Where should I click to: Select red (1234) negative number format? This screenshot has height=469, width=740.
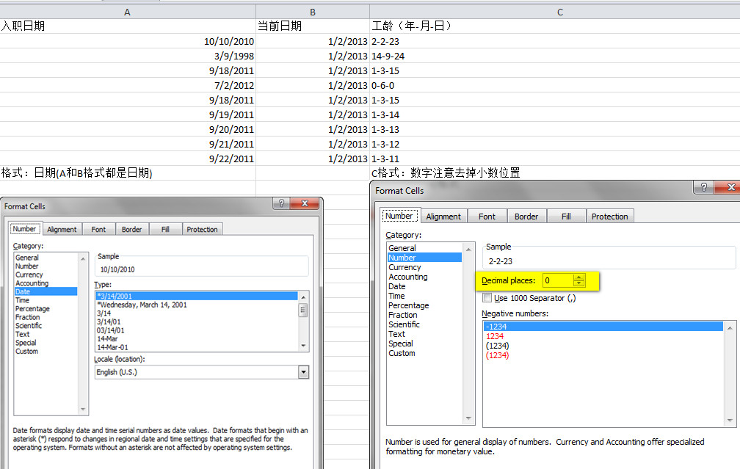point(497,355)
